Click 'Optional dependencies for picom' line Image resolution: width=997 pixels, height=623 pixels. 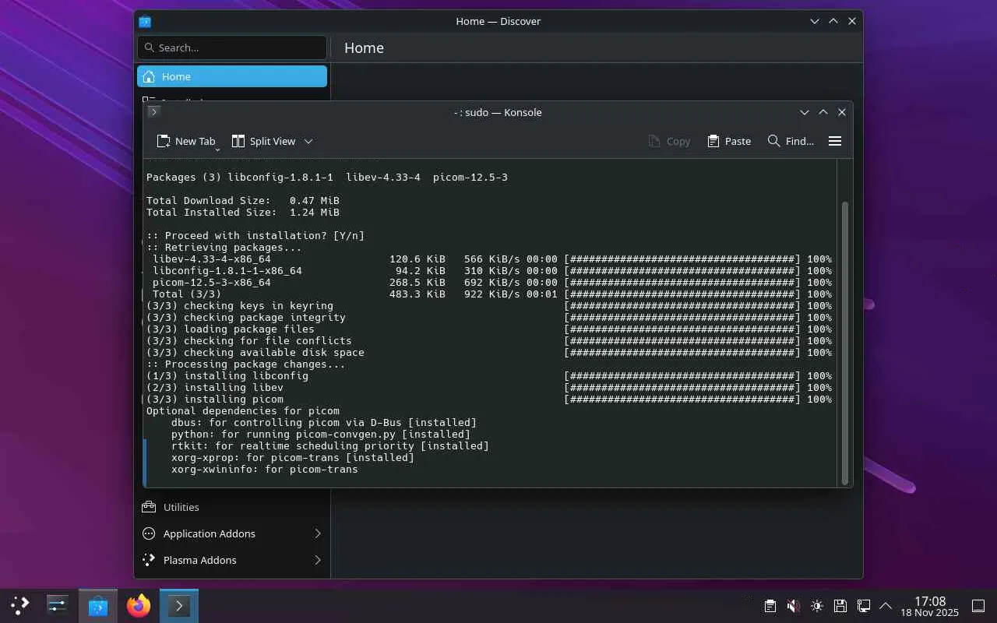[243, 411]
